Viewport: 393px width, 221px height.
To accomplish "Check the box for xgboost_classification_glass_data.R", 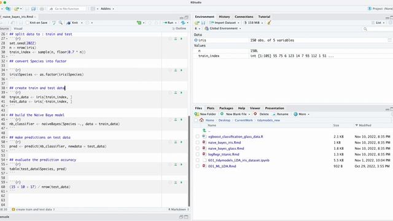I will coord(198,136).
